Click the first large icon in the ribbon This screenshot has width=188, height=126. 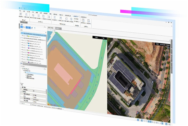[x=21, y=15]
